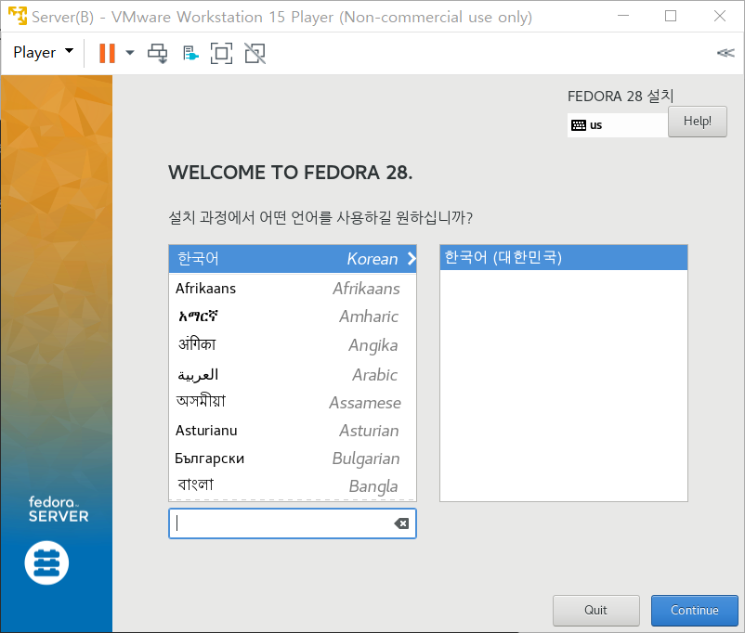This screenshot has width=745, height=633.
Task: Click the VMware logo in title bar
Action: pyautogui.click(x=18, y=16)
